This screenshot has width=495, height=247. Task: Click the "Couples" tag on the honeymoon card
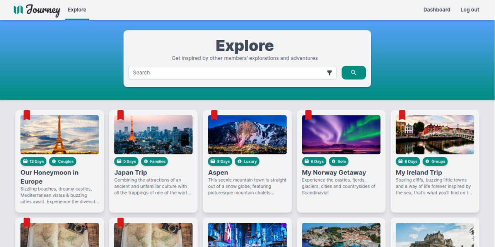click(x=63, y=161)
